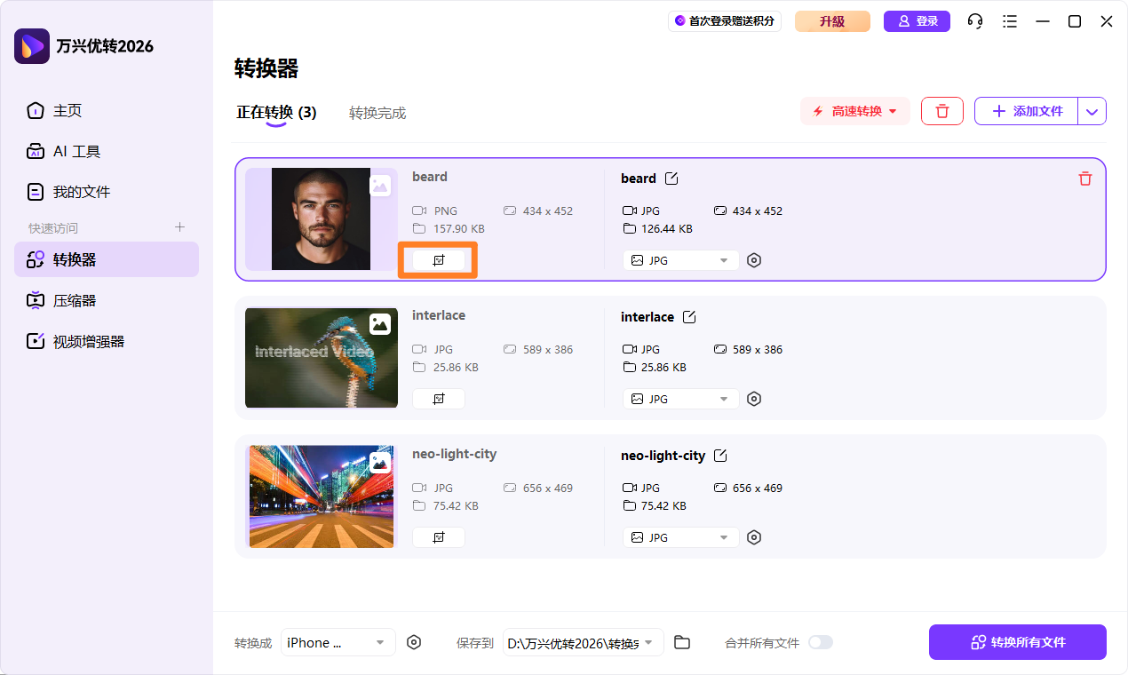The width and height of the screenshot is (1128, 675).
Task: Open the crop tool on the interlace file
Action: pos(438,398)
